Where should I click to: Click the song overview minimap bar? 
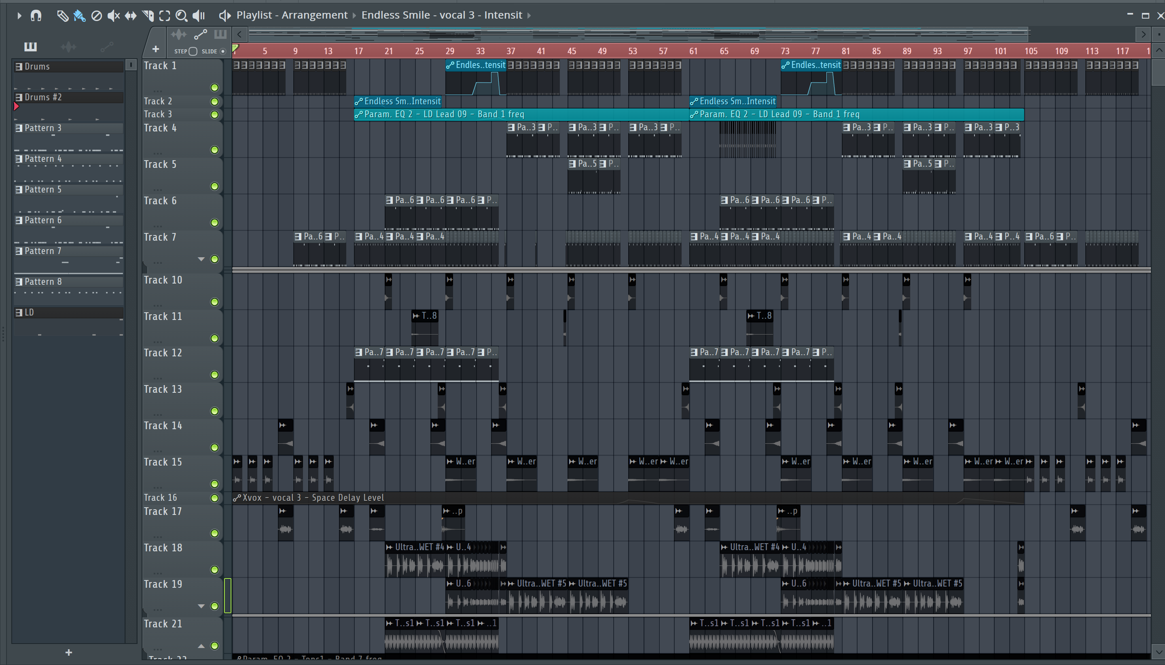point(638,34)
